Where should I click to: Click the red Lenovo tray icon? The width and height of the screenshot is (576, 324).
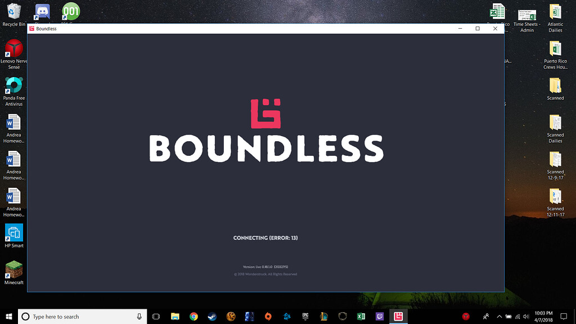point(466,317)
